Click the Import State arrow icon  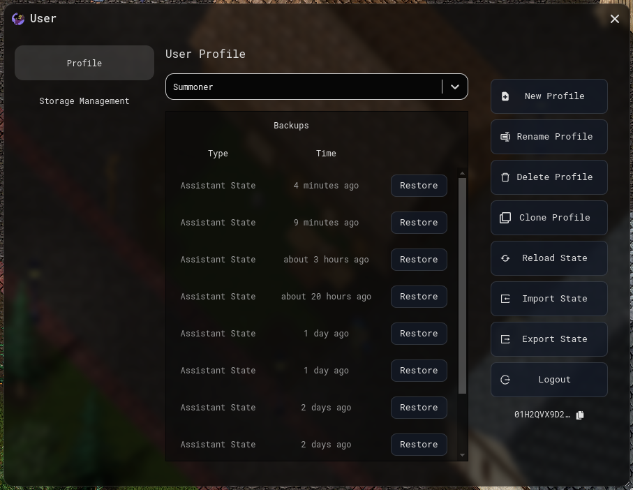505,299
